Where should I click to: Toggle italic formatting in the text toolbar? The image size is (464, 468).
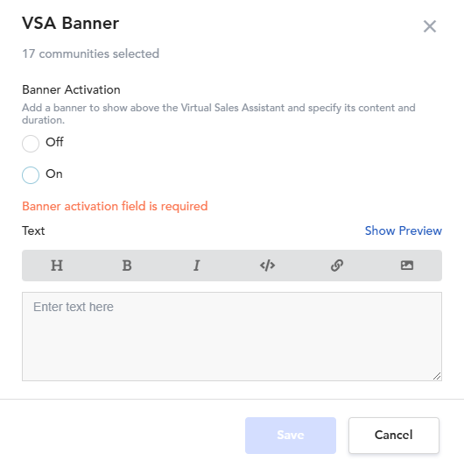tap(196, 266)
